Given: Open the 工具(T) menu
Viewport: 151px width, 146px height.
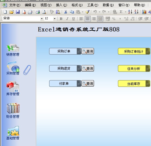Looking at the screenshot, I should coord(93,5).
